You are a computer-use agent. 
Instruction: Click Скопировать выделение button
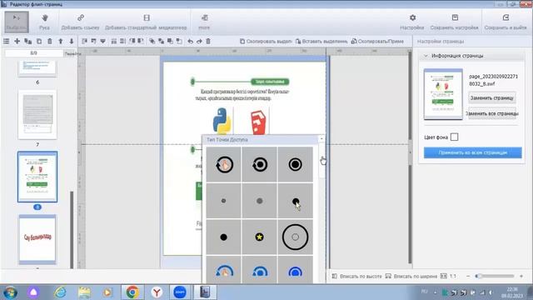point(266,41)
